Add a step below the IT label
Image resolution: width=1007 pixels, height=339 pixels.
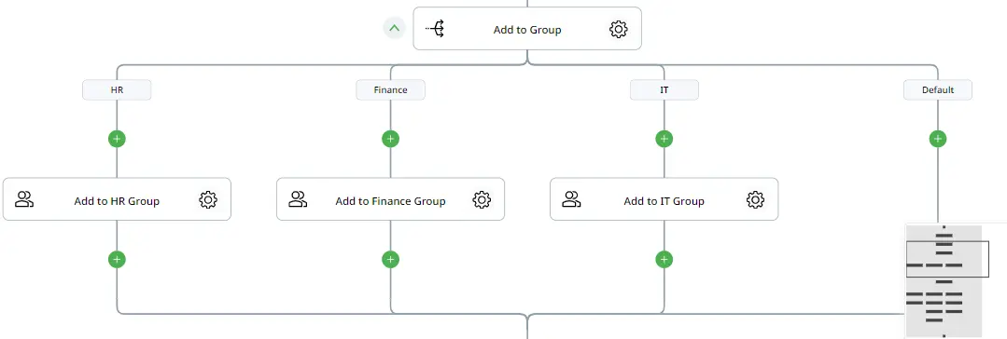pos(664,139)
